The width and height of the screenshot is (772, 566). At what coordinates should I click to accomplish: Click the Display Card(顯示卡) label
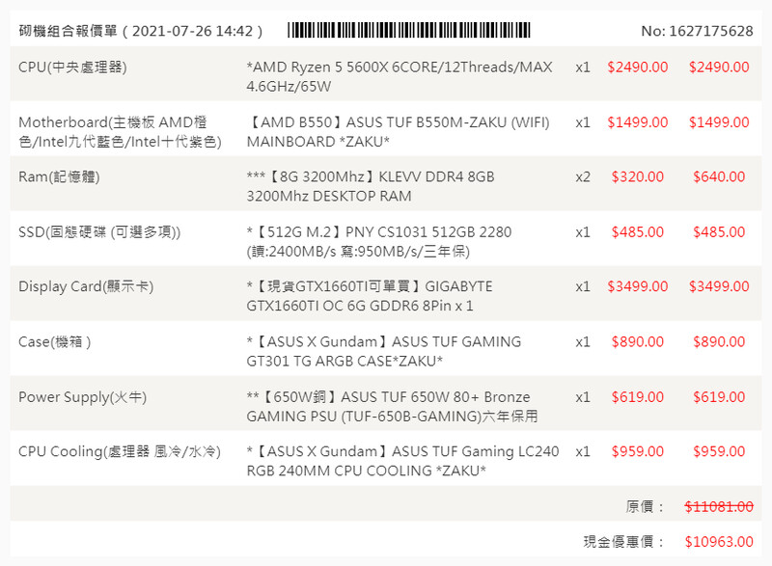tap(86, 287)
